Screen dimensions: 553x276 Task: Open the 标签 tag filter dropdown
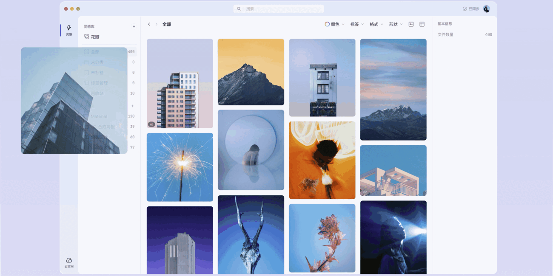coord(357,24)
